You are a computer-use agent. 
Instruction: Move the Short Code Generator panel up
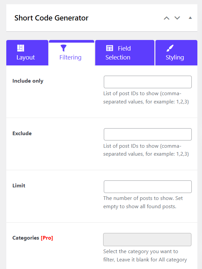coord(167,18)
